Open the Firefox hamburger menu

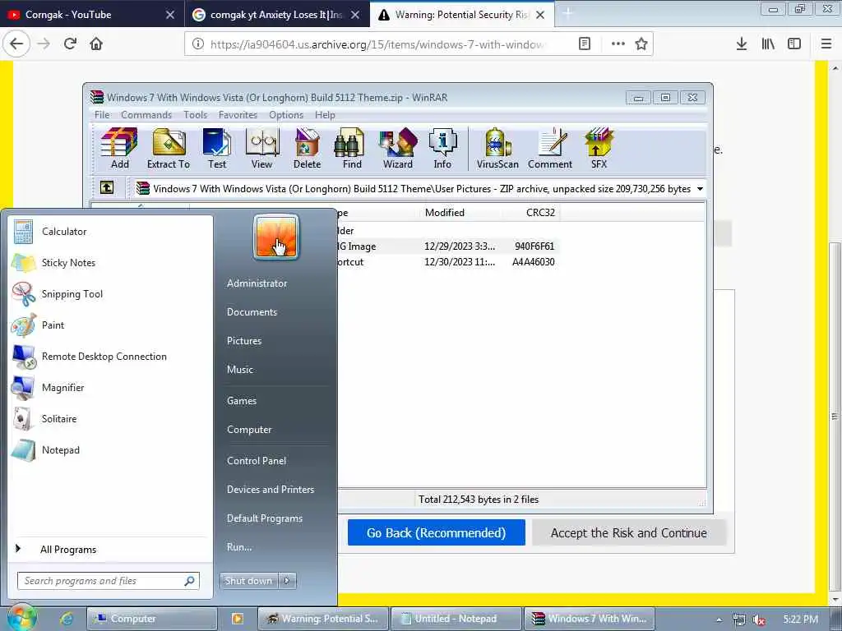[x=826, y=44]
